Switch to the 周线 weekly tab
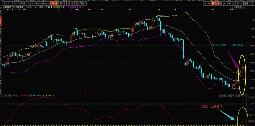 point(62,3)
